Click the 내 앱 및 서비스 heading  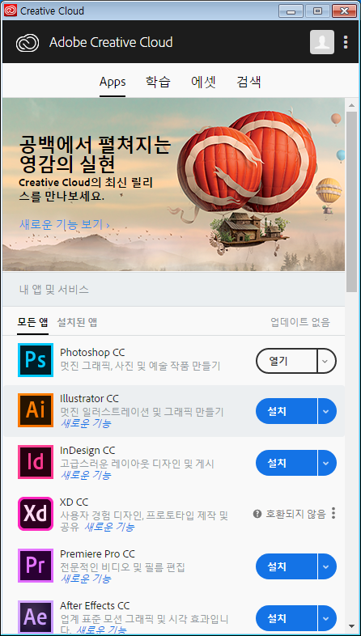[54, 290]
